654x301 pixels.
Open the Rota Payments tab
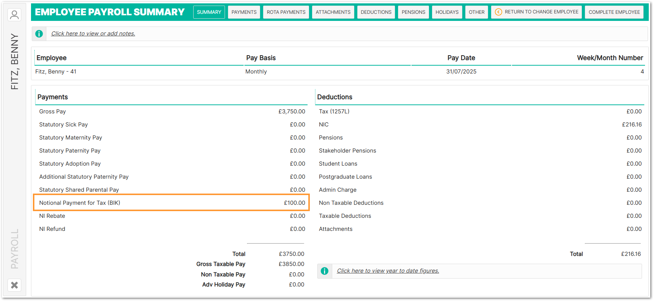tap(286, 12)
